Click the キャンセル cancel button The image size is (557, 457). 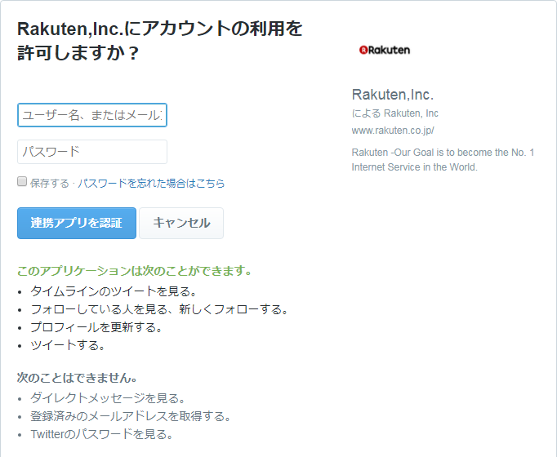[181, 223]
